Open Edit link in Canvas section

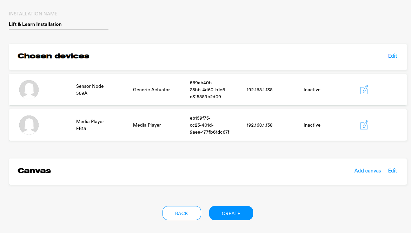click(x=392, y=171)
